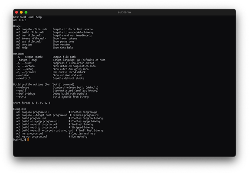249x174 pixels.
Task: Click the 'Build profile options' heading line
Action: pyautogui.click(x=44, y=84)
